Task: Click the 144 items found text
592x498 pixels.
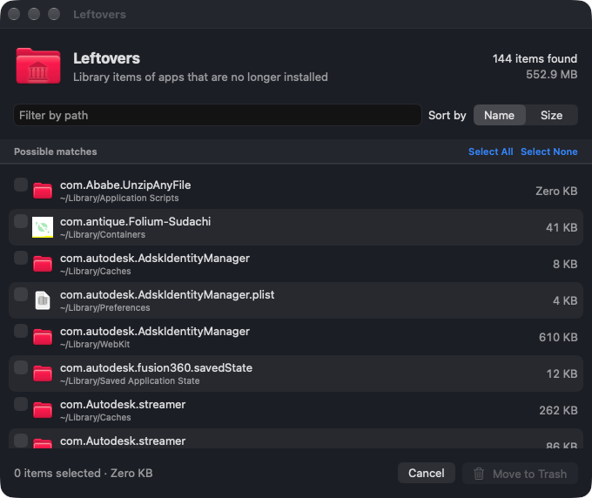Action: (x=535, y=59)
